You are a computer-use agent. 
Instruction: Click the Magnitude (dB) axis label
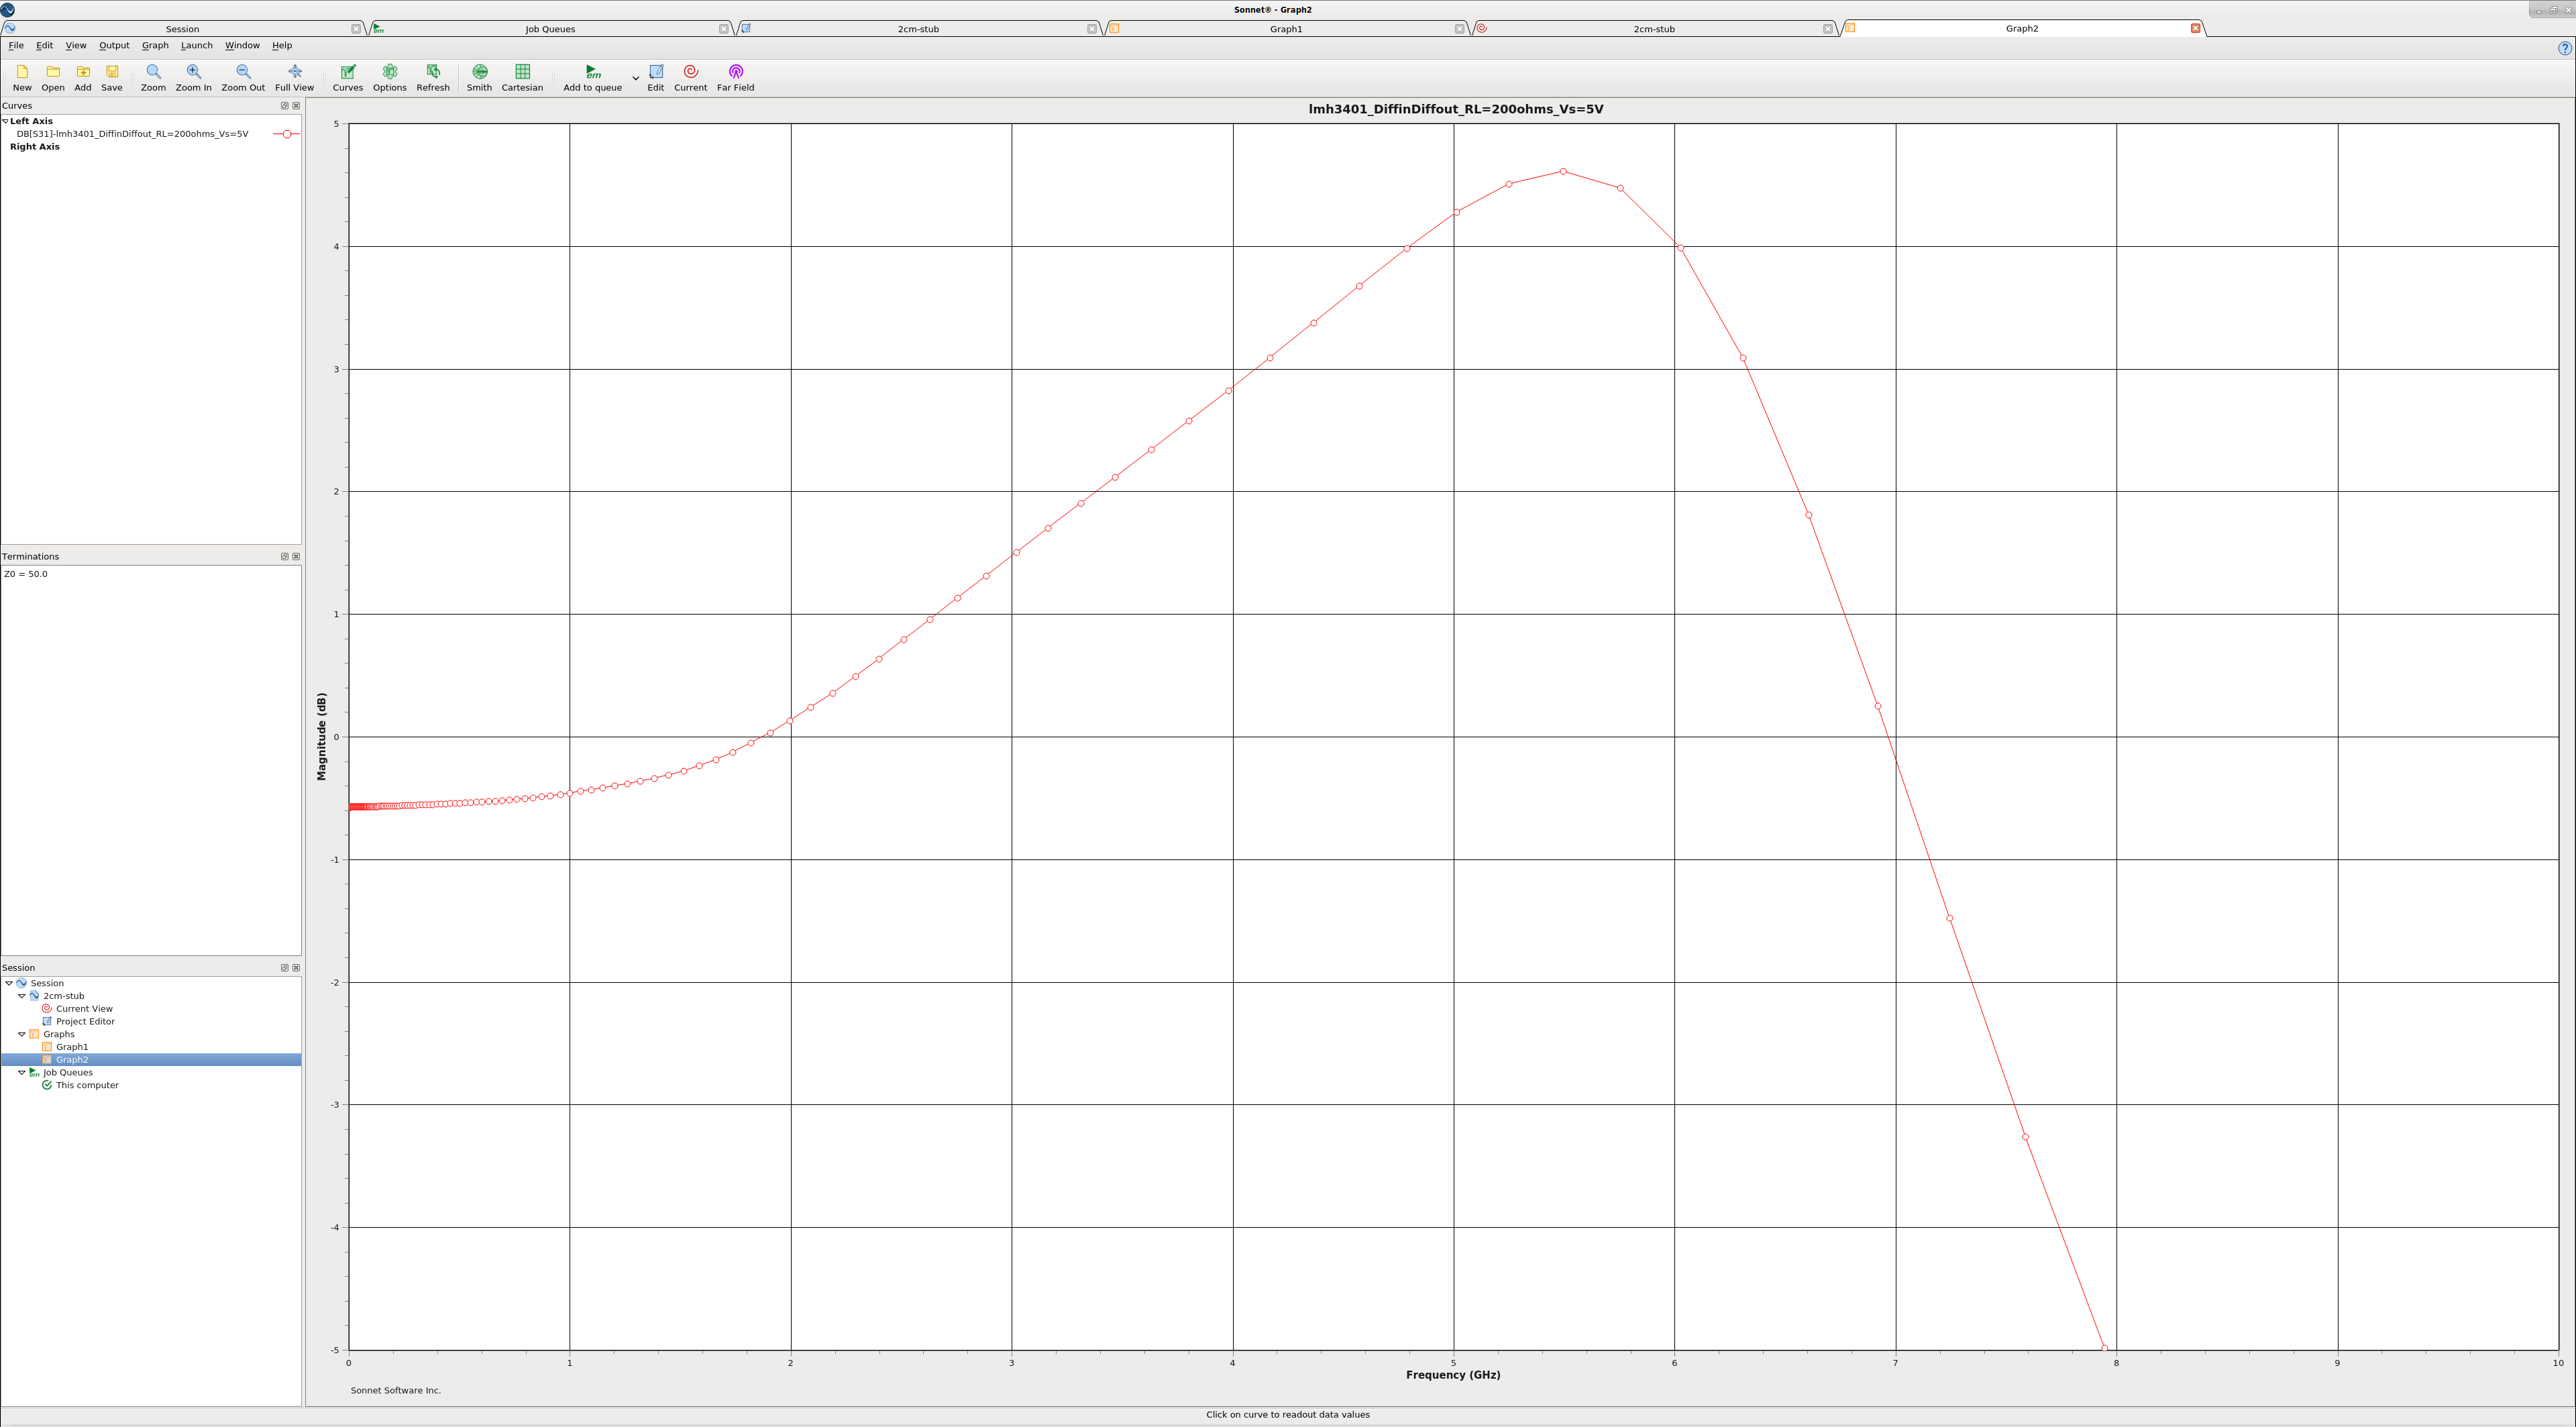click(x=322, y=736)
